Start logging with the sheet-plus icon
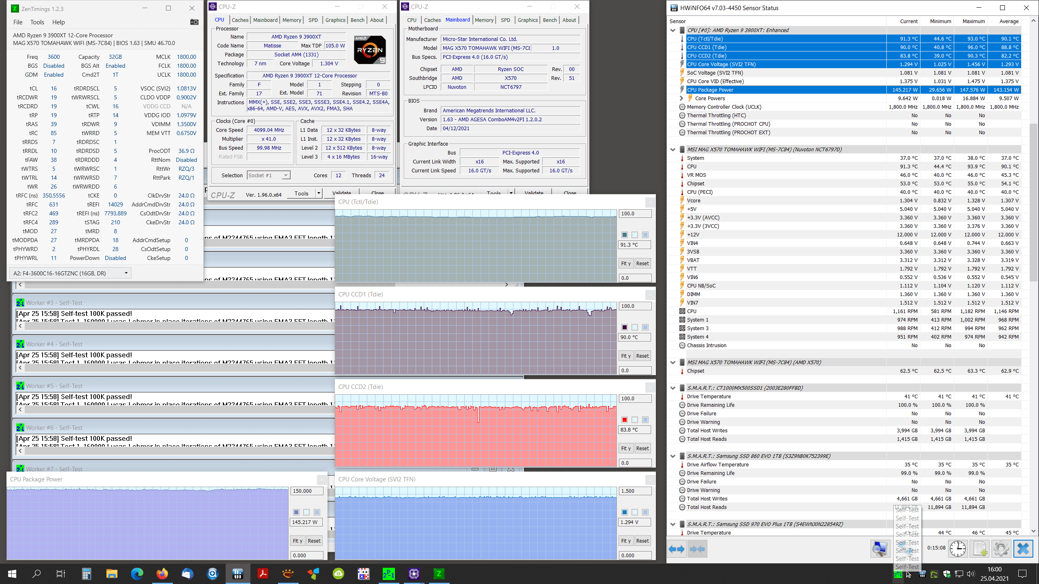 [x=980, y=549]
